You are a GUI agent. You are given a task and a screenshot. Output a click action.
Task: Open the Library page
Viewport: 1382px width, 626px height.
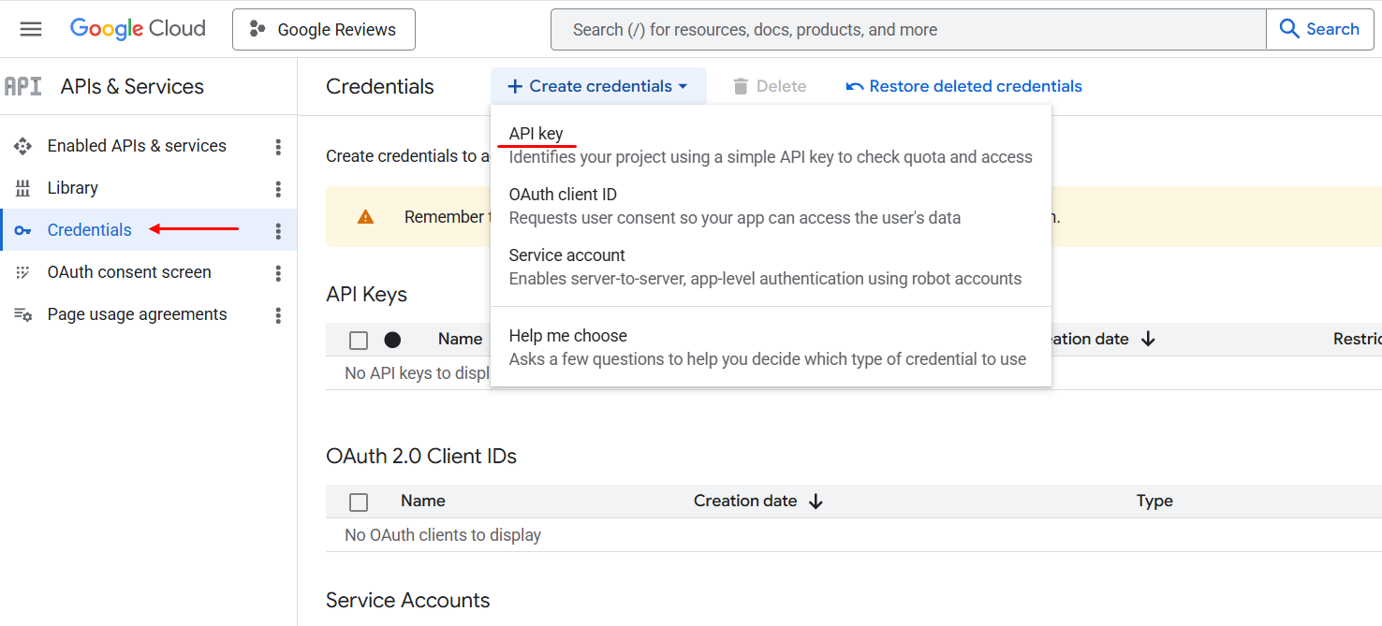click(x=73, y=188)
